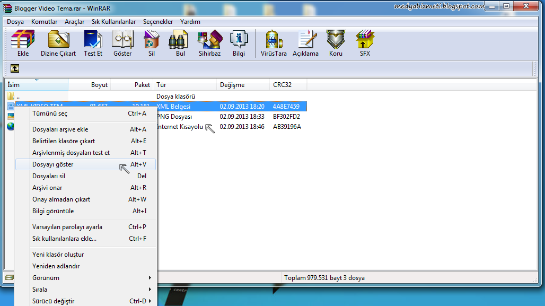Image resolution: width=545 pixels, height=306 pixels.
Task: Choose Dosyaları arşive ekle
Action: pos(85,129)
